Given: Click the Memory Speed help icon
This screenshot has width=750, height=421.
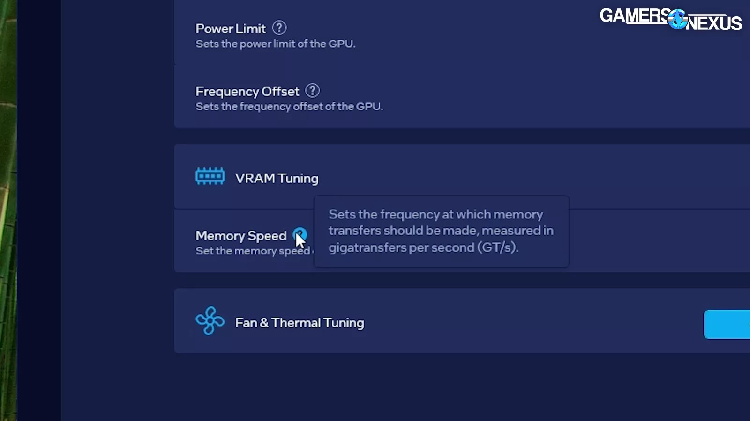Looking at the screenshot, I should point(300,234).
